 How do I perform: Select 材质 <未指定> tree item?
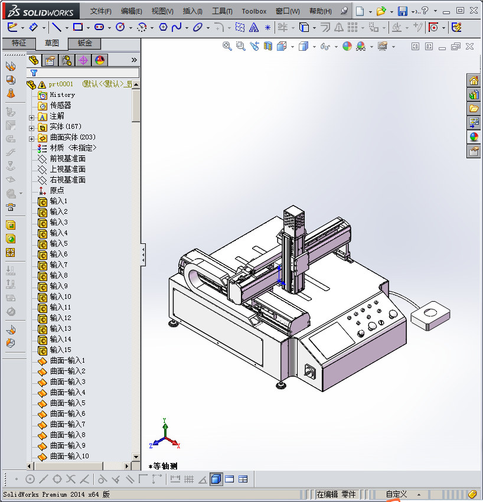73,148
